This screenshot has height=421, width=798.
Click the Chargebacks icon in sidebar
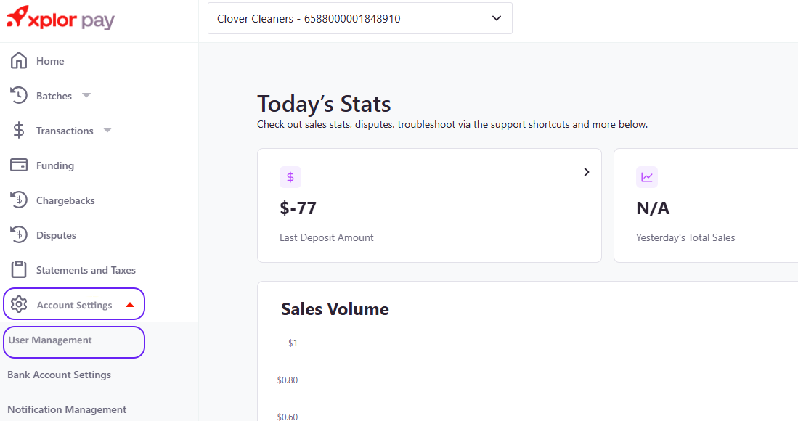point(19,200)
